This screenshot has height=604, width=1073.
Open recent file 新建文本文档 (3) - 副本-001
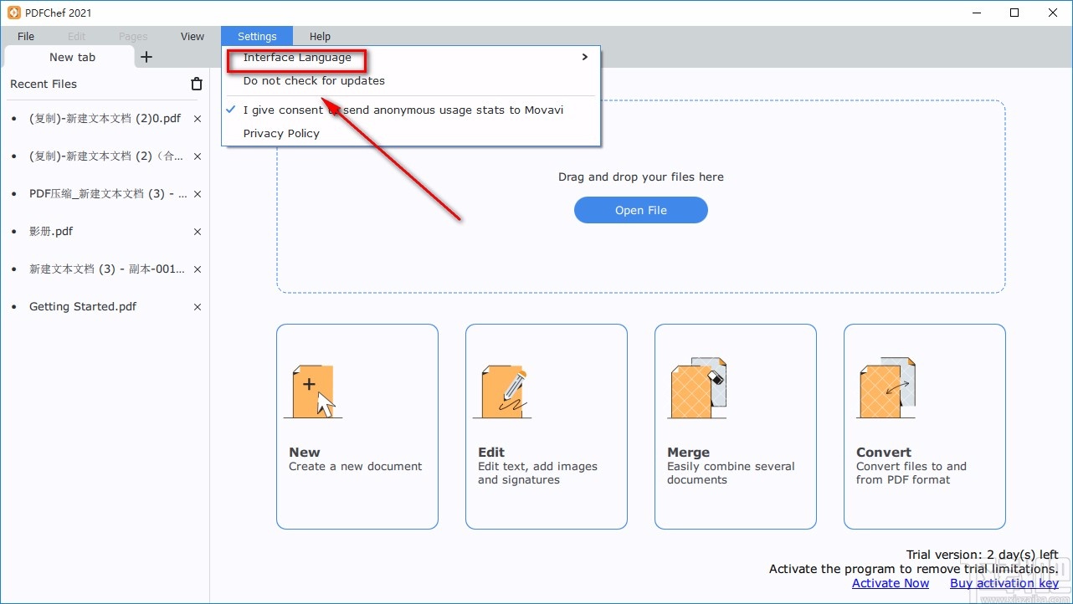(x=107, y=269)
